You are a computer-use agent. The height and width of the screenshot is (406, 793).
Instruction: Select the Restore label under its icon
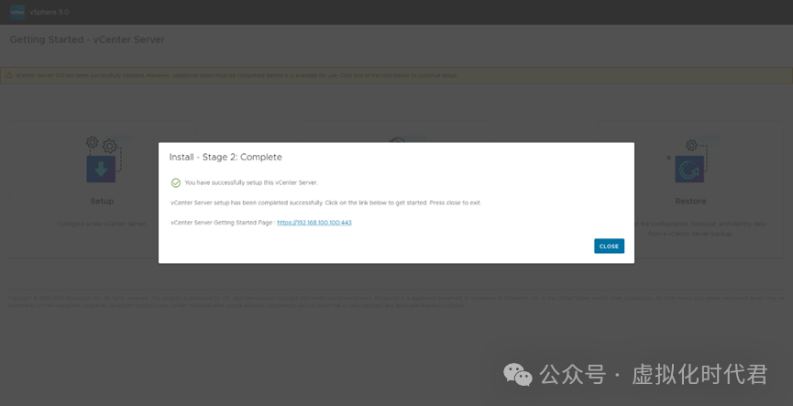coord(690,201)
